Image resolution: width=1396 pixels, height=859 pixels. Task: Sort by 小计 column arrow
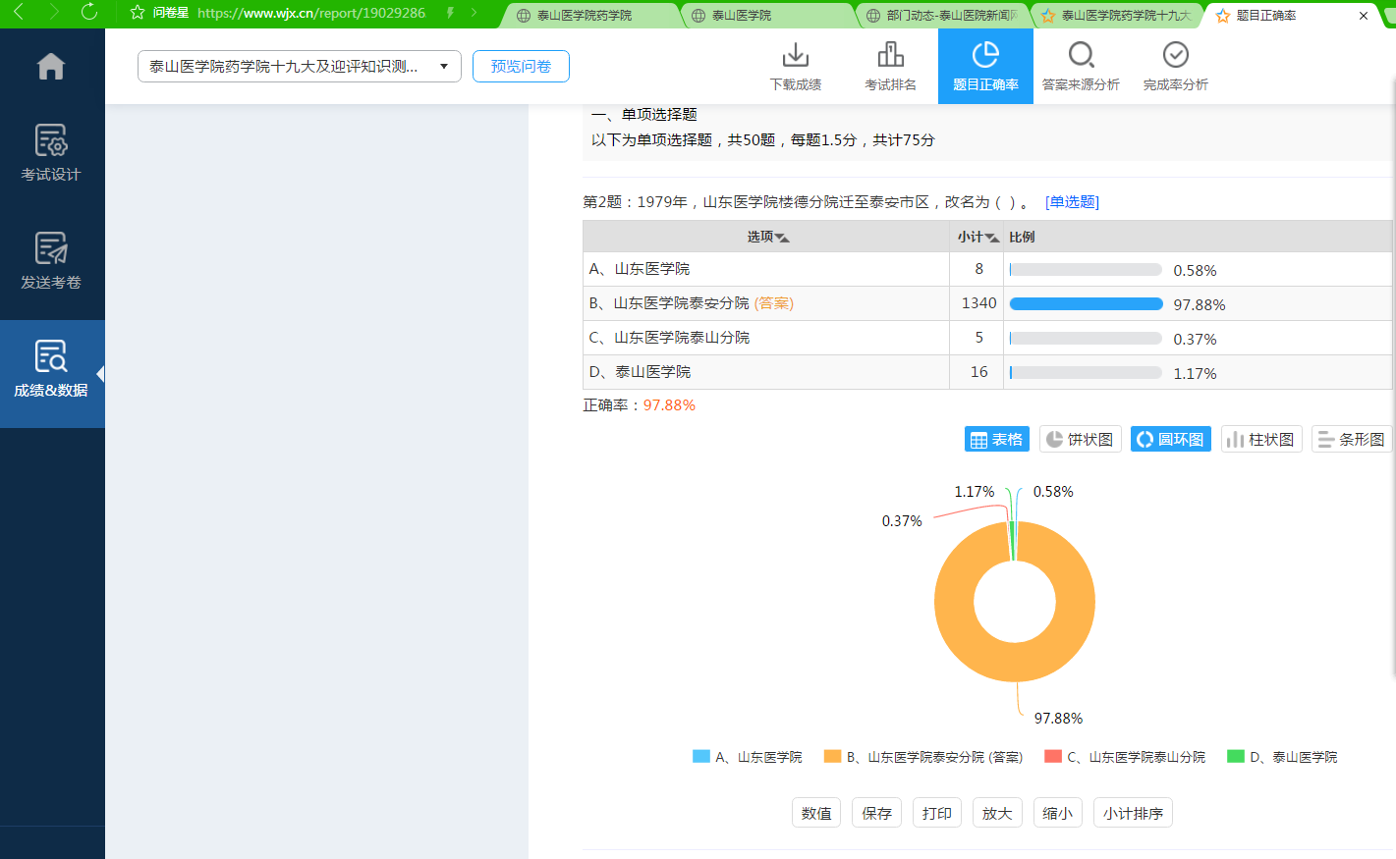pyautogui.click(x=992, y=238)
